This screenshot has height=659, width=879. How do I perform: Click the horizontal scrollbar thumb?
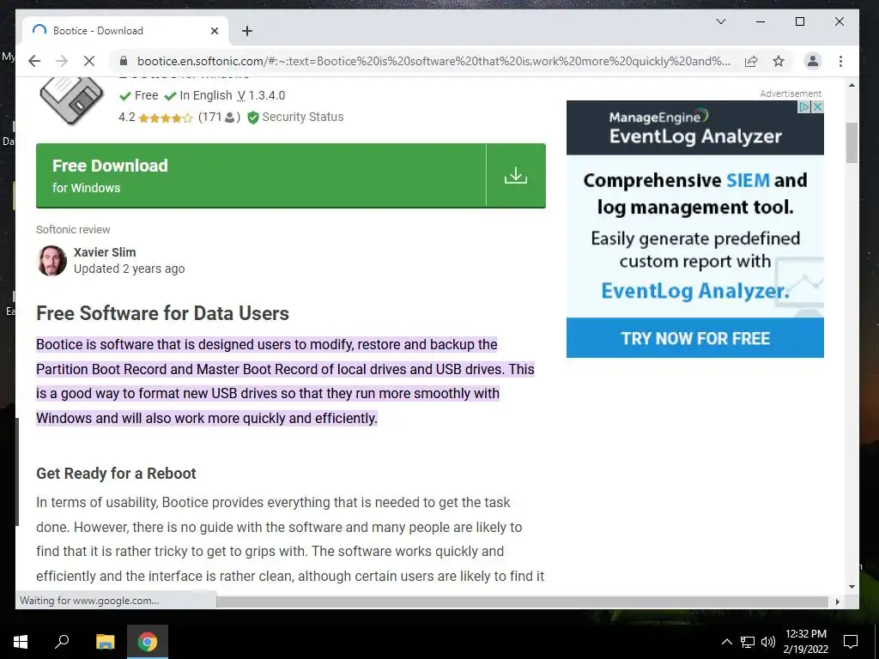[x=522, y=602]
